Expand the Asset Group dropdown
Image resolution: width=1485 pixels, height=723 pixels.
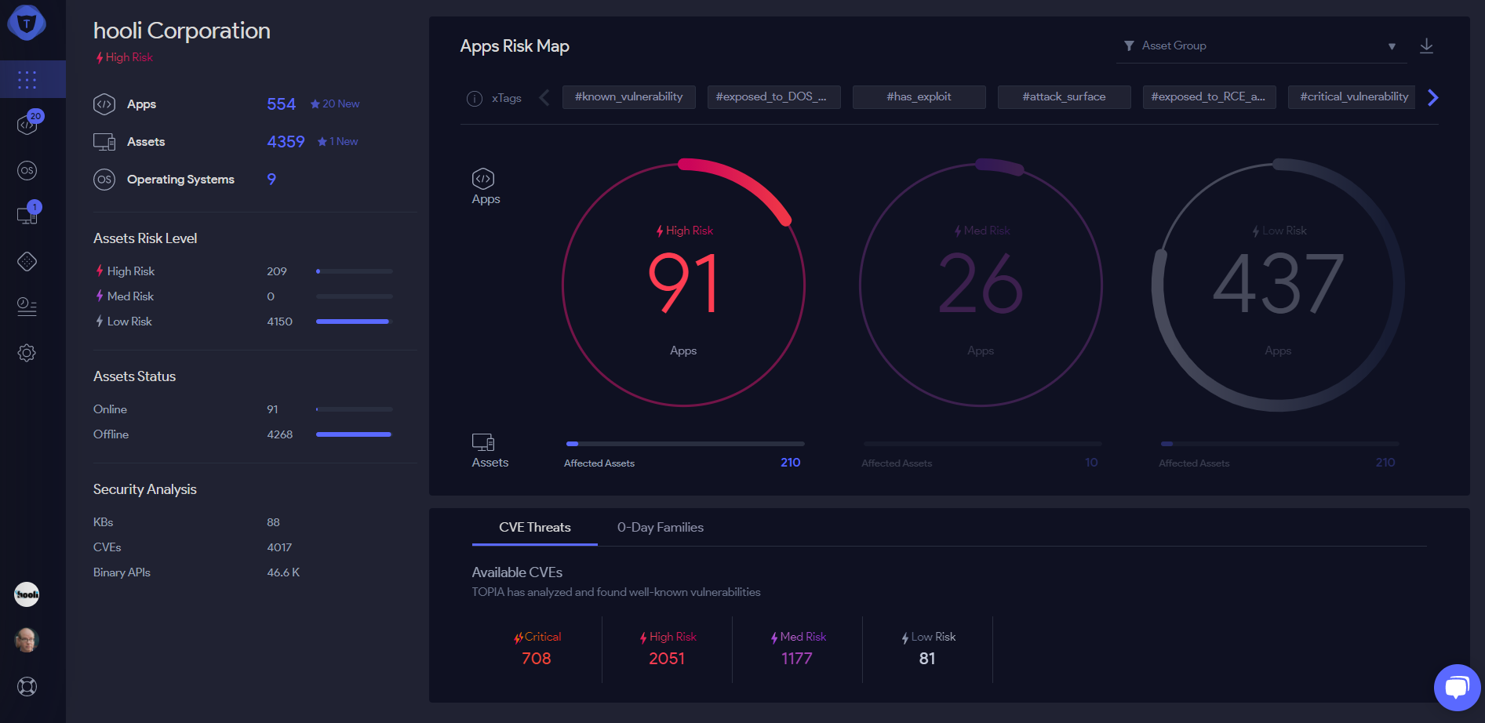(1261, 46)
